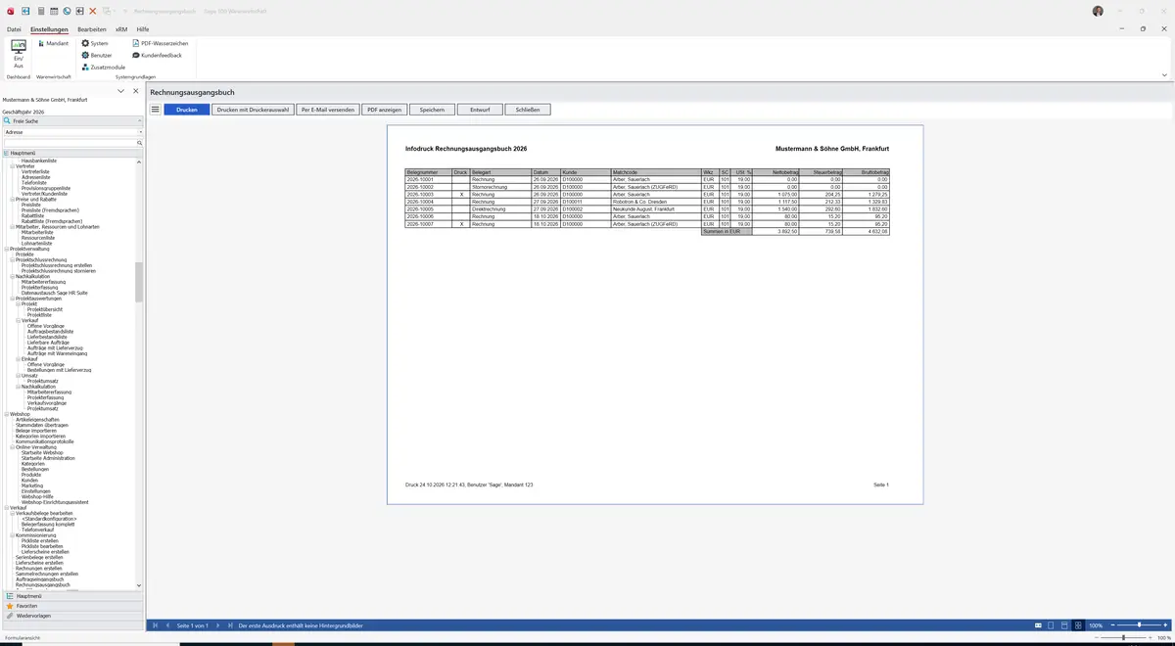Switch to the multi-page grid view

pos(1078,625)
